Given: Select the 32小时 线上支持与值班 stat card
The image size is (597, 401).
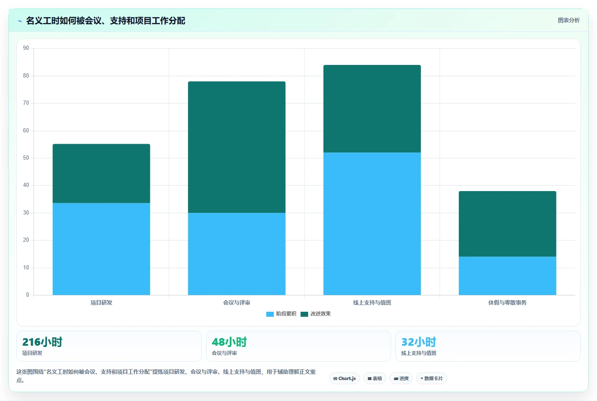Looking at the screenshot, I should coord(488,346).
